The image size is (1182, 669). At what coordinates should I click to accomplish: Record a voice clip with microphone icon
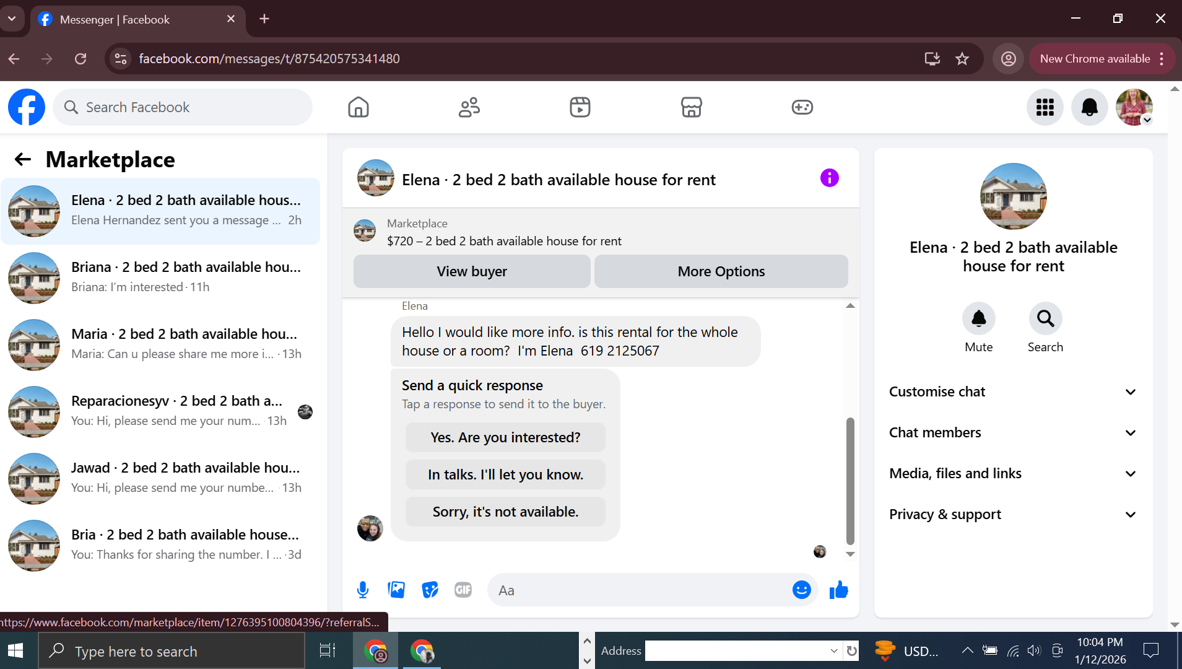(x=363, y=590)
